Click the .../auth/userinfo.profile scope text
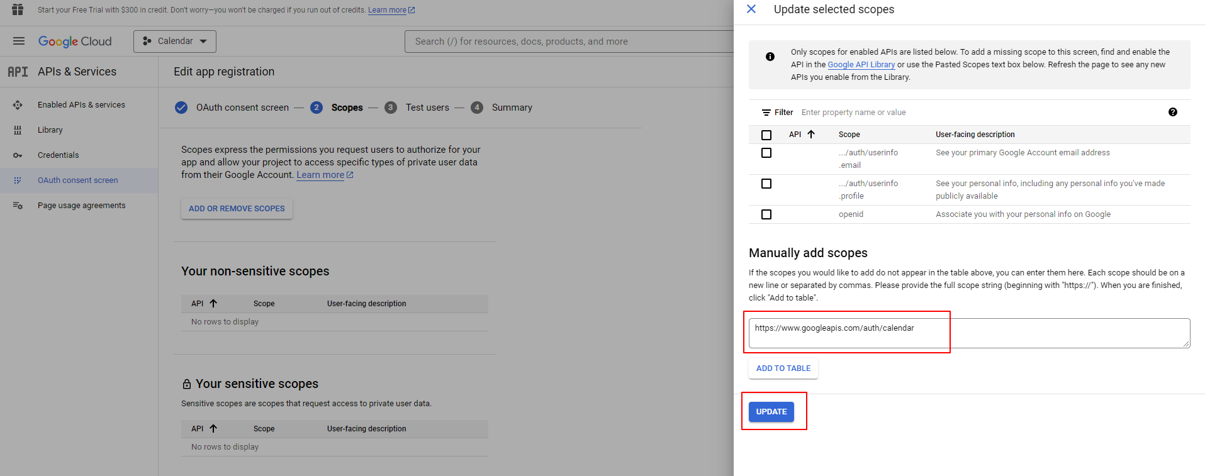The image size is (1205, 476). point(868,190)
